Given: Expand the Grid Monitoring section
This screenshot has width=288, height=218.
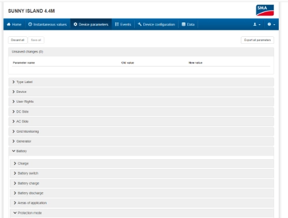Looking at the screenshot, I should point(141,131).
